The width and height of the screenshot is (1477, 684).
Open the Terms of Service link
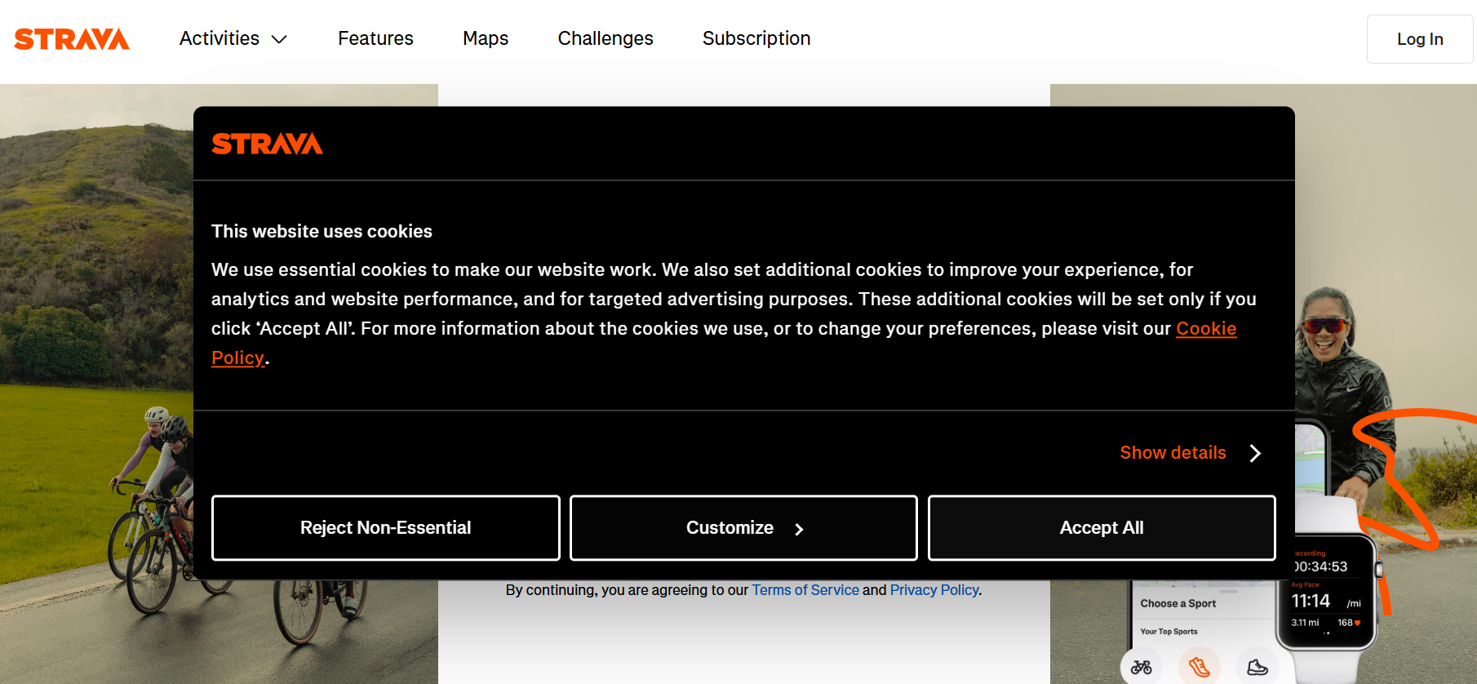point(805,590)
